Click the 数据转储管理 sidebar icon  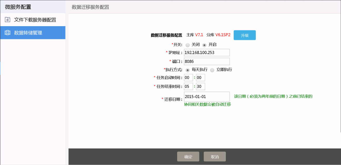7,33
